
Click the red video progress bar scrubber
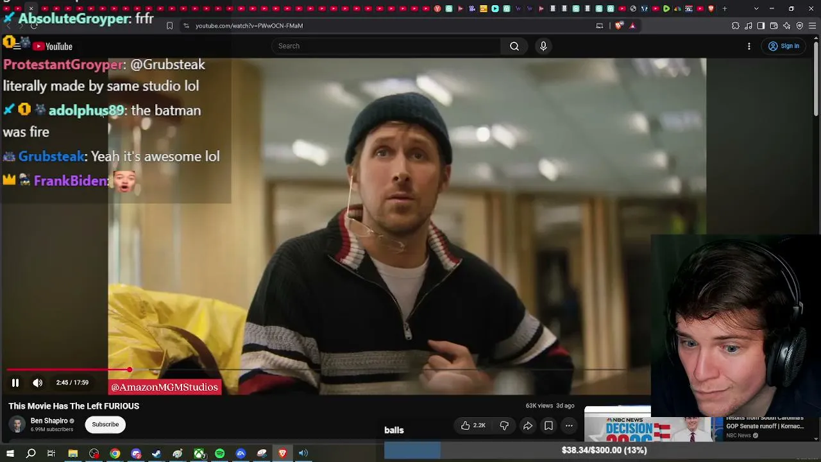click(x=130, y=370)
